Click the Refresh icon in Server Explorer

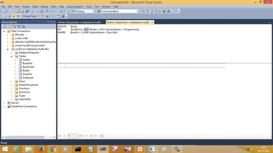[x=4, y=26]
